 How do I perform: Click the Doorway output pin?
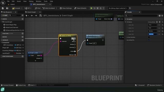click(x=75, y=48)
